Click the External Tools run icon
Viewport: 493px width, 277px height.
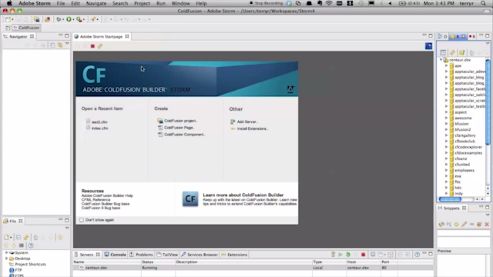pos(79,19)
